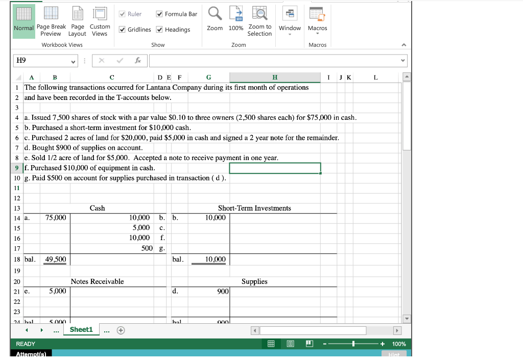Click the Hint button
This screenshot has height=363, width=523.
click(393, 354)
